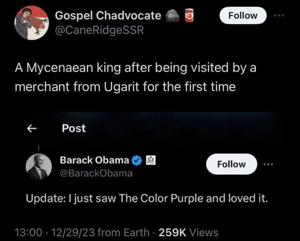Follow the Gospel Chadvocate account
Viewport: 300px width, 241px height.
pos(243,16)
